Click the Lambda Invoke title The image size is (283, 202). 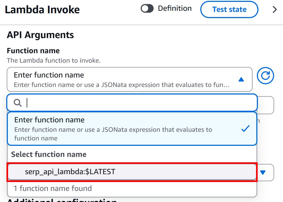click(42, 10)
